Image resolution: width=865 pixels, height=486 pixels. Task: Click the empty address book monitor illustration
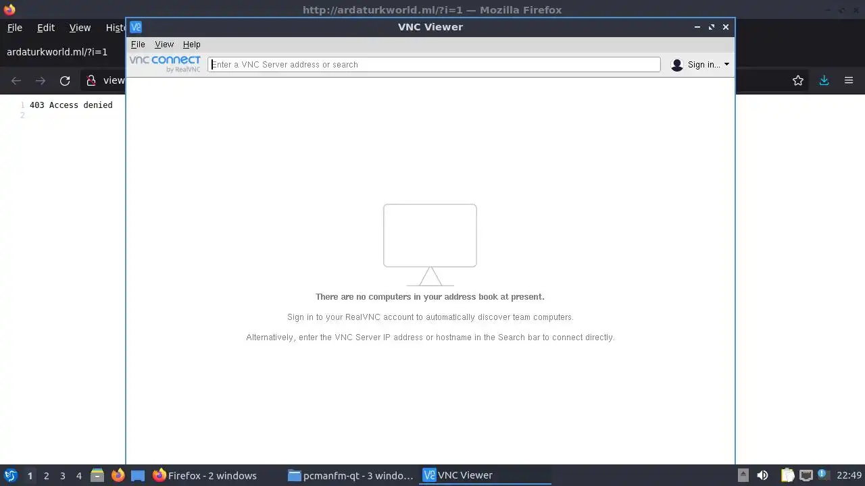tap(430, 245)
